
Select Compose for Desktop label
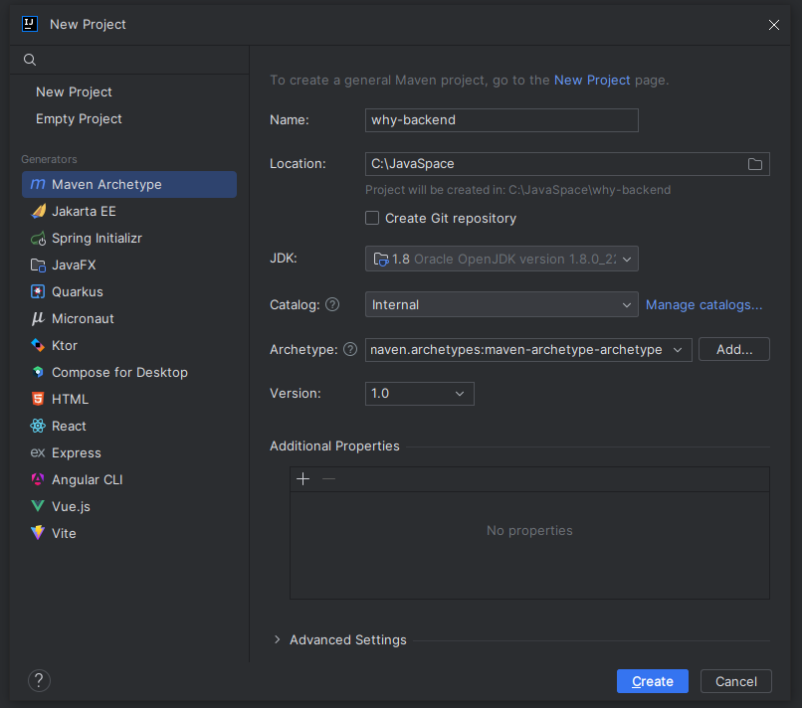(119, 372)
